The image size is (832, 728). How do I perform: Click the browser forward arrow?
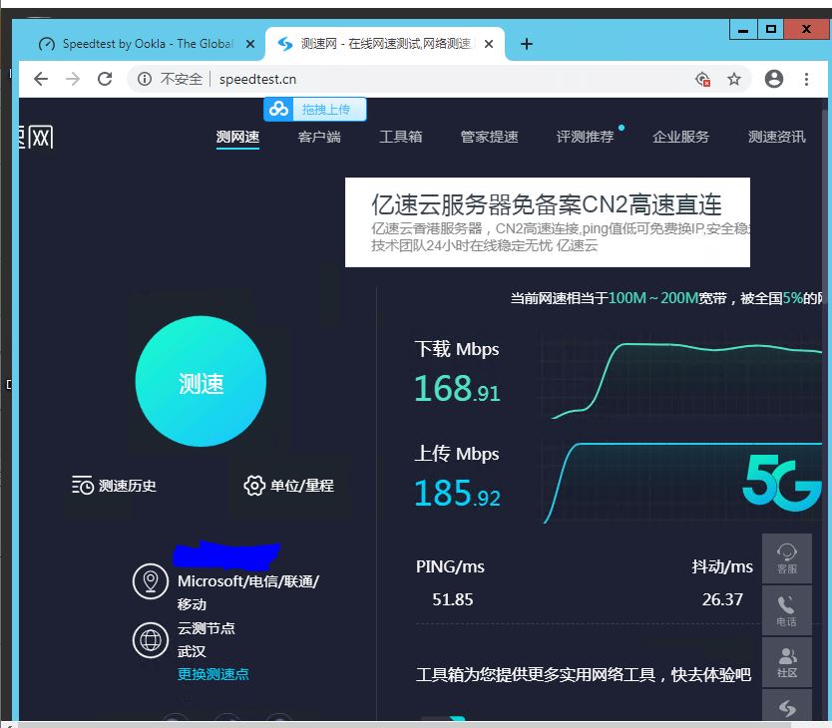tap(73, 79)
